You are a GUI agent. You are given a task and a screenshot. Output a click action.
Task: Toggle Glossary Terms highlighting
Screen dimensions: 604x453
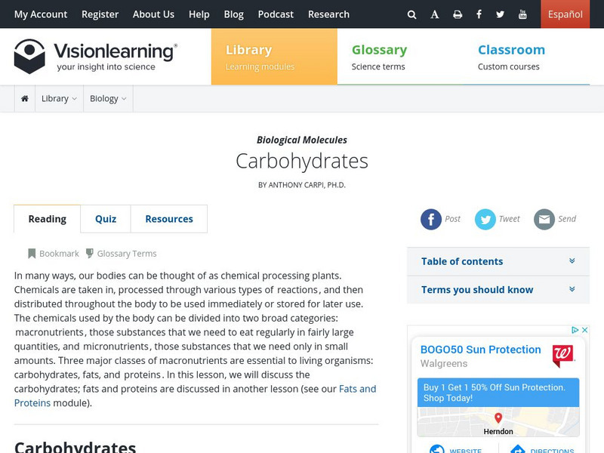pyautogui.click(x=121, y=254)
